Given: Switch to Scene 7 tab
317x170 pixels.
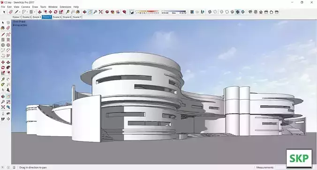Looking at the screenshot, I should tap(77, 17).
